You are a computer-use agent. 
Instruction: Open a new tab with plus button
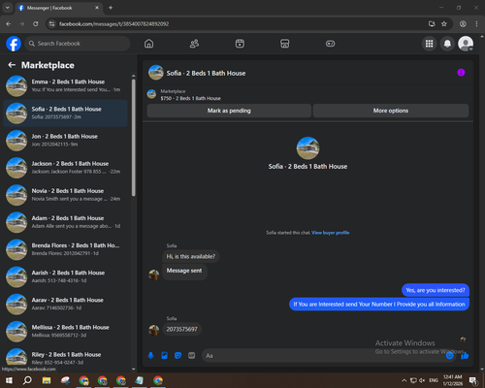111,8
